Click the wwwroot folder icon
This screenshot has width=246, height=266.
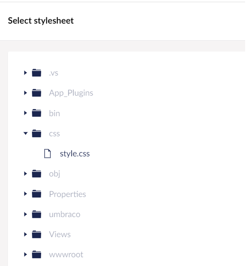coord(37,255)
